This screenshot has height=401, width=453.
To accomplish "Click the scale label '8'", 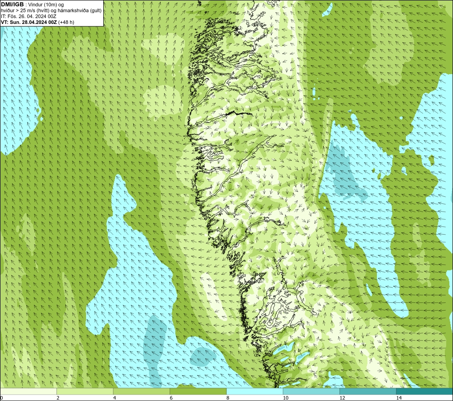I will [228, 398].
